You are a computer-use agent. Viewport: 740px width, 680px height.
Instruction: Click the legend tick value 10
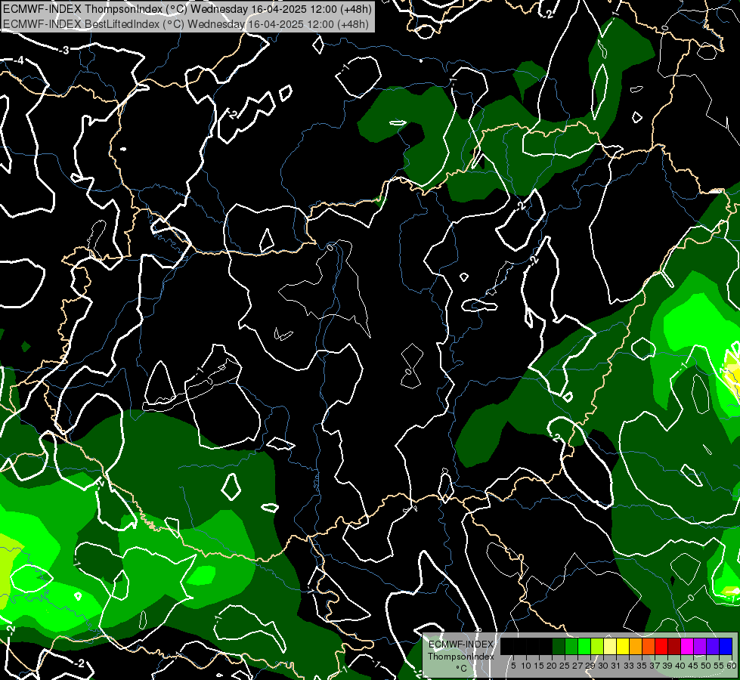[526, 666]
